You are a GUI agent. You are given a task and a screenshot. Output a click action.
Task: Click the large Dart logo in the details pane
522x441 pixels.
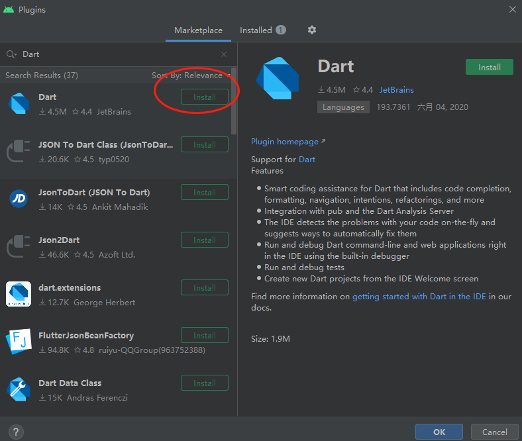[278, 78]
